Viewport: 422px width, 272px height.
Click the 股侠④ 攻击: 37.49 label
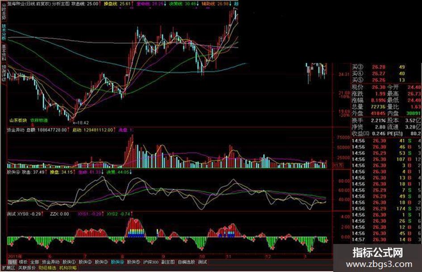pos(27,172)
